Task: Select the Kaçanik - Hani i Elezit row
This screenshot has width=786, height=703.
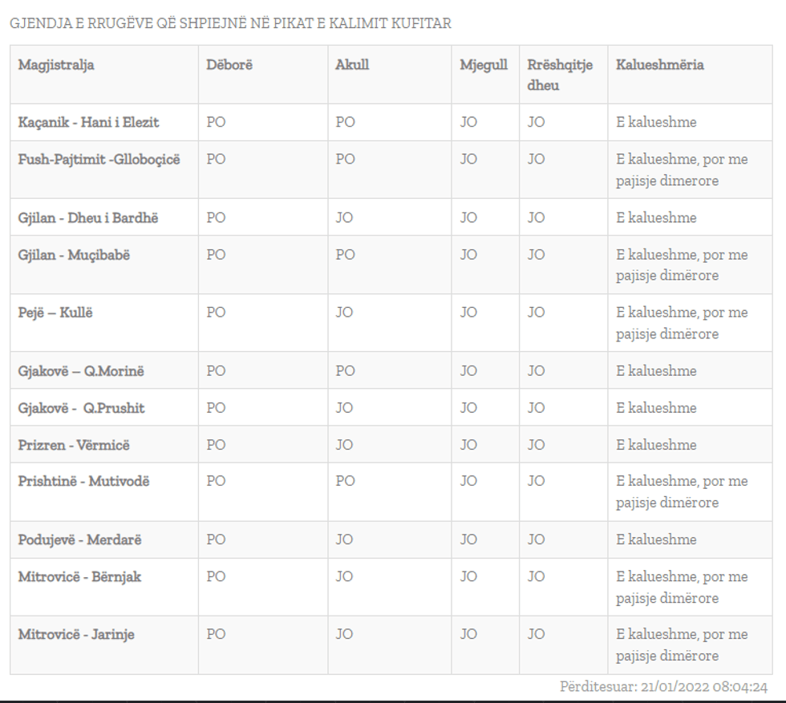Action: pos(88,123)
